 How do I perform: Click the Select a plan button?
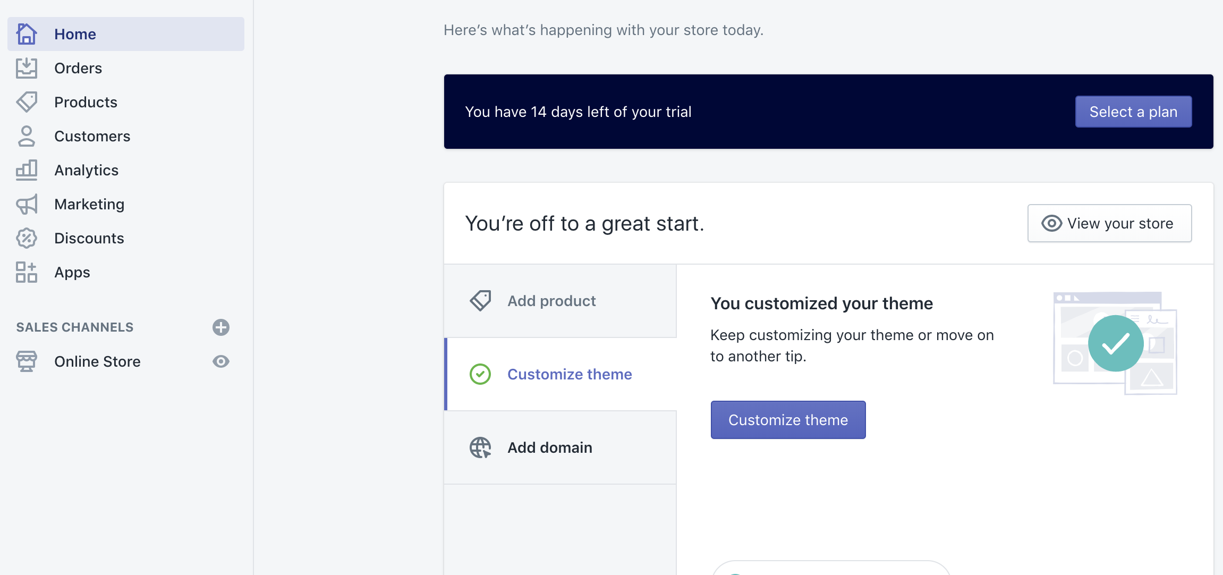(1133, 112)
